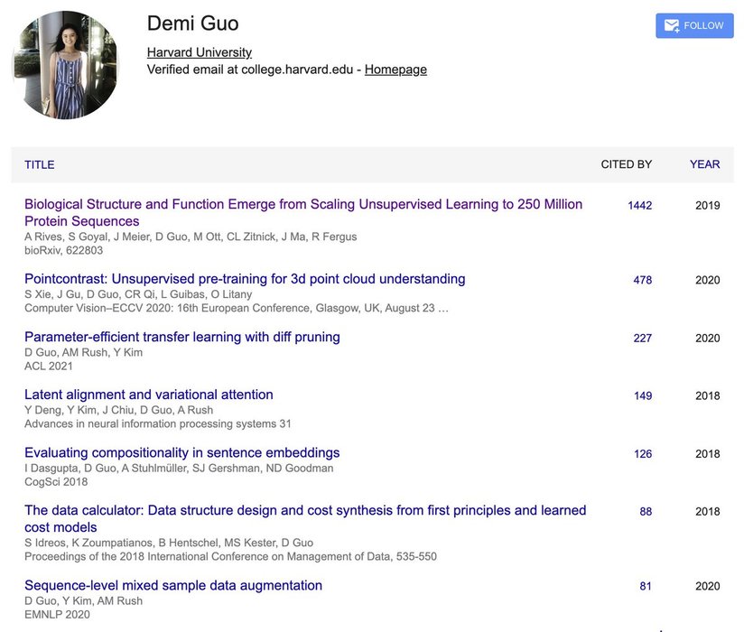The width and height of the screenshot is (744, 632).
Task: Open Evaluating compositionality in sentence embeddings
Action: click(182, 452)
